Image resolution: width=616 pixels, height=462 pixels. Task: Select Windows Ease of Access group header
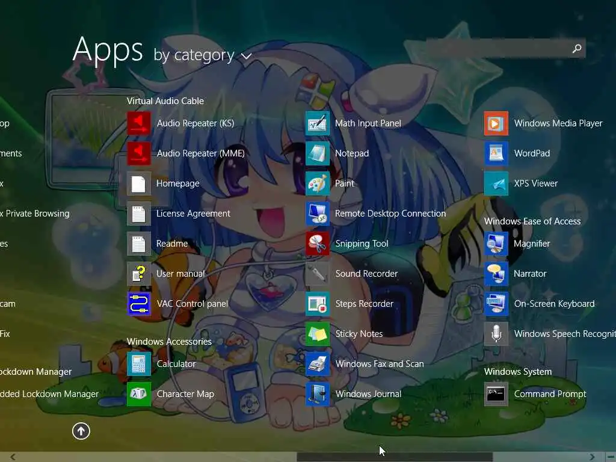pyautogui.click(x=532, y=221)
